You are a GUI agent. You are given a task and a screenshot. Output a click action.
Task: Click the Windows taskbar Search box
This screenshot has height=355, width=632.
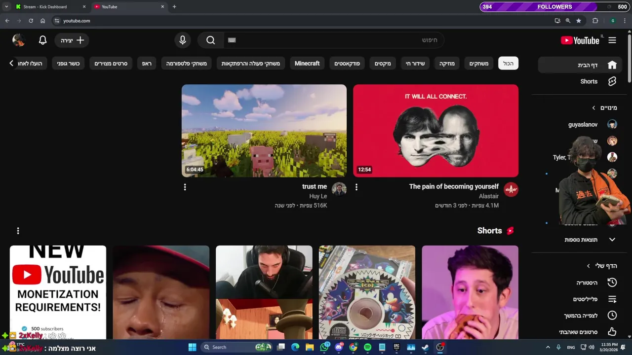(237, 347)
